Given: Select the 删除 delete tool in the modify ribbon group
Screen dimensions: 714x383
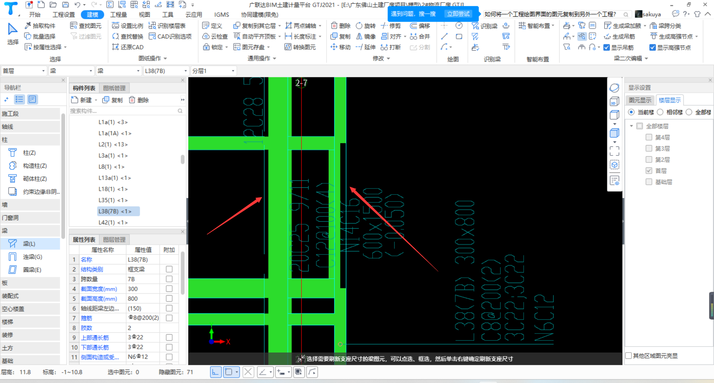Looking at the screenshot, I should tap(341, 26).
